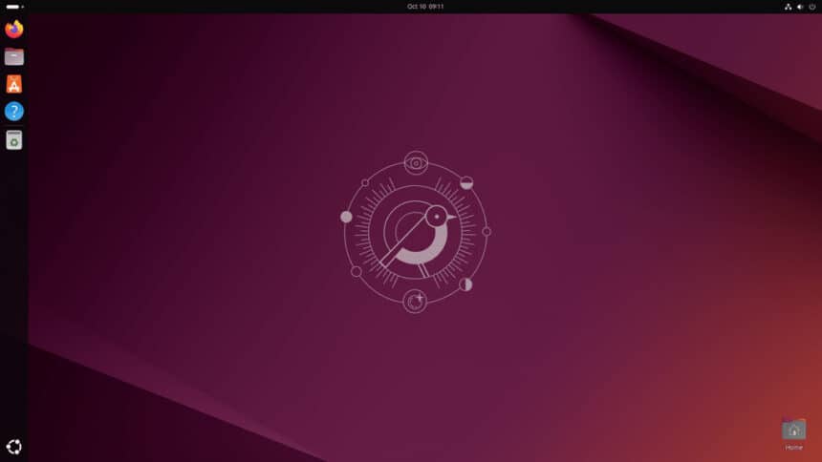
Task: Open Firefox from the dock
Action: [x=14, y=29]
